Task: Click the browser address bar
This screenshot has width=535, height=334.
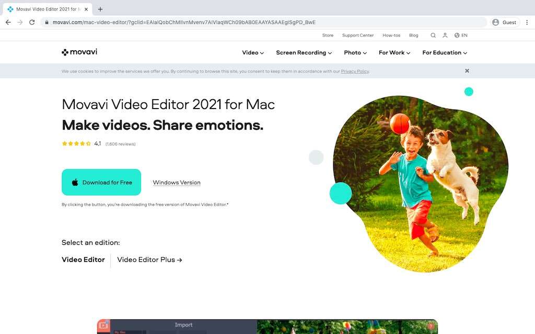Action: coord(261,22)
